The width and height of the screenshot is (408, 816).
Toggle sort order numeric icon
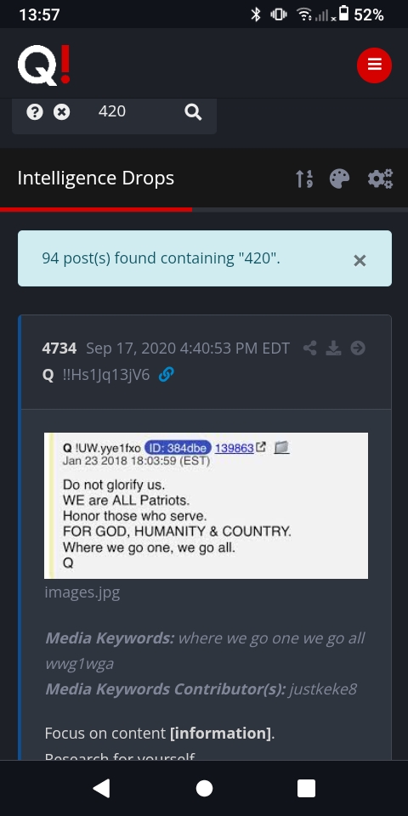(x=304, y=178)
